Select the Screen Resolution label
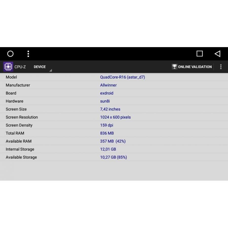Screen dimensions: 228x228 point(22,117)
